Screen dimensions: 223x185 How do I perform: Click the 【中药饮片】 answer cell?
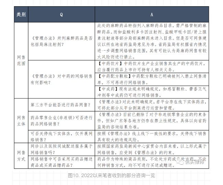pyautogui.click(x=152, y=67)
